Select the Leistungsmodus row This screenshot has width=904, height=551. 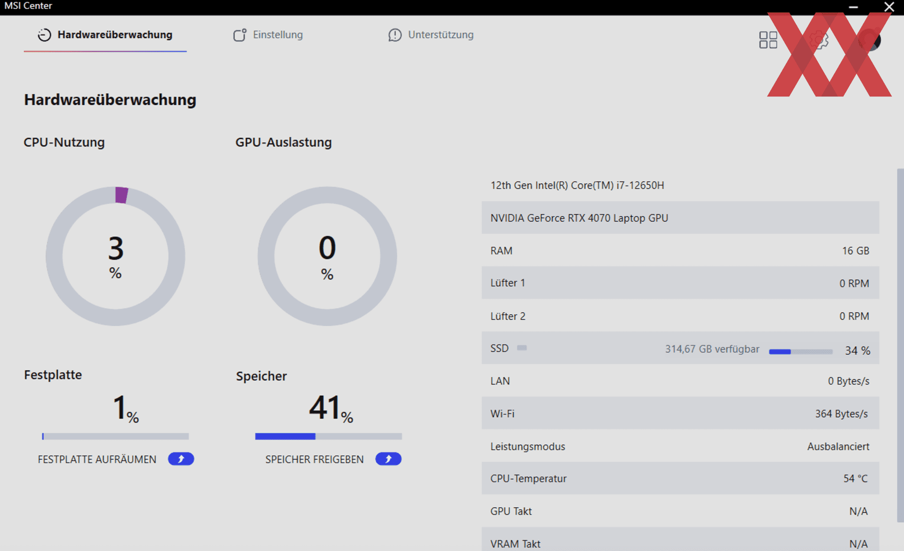[680, 446]
